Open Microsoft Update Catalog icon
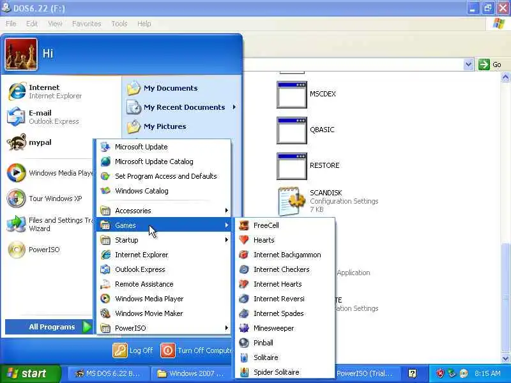This screenshot has height=383, width=511. point(105,161)
